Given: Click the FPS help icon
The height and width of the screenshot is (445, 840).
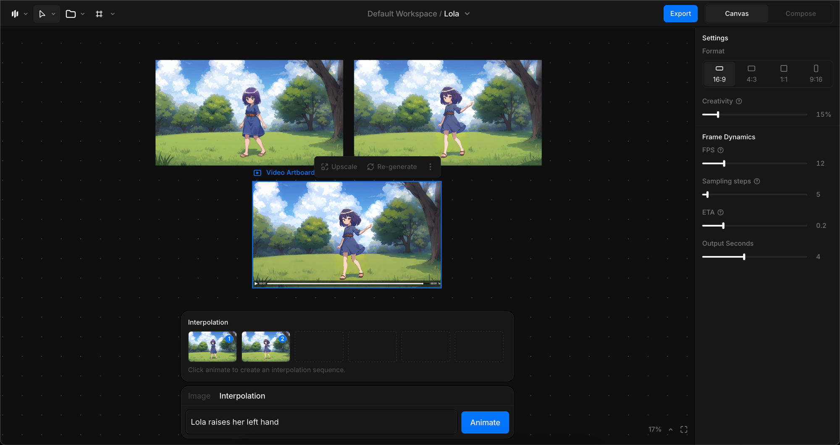Looking at the screenshot, I should 720,150.
